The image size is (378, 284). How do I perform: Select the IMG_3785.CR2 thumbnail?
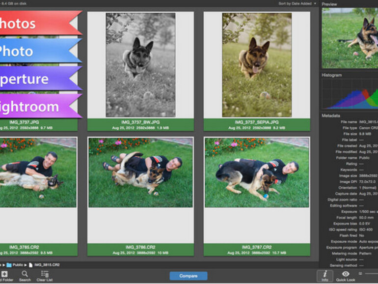[38, 172]
